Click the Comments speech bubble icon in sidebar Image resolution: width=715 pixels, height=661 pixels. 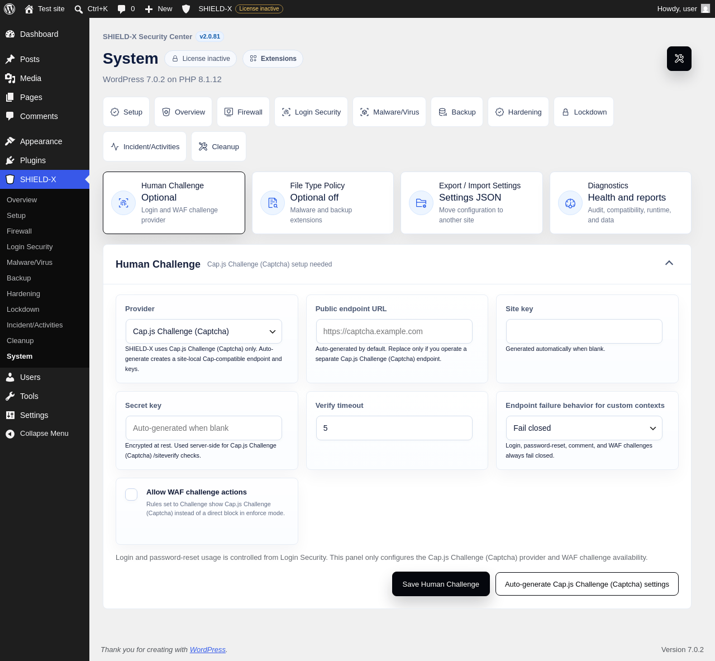click(10, 116)
